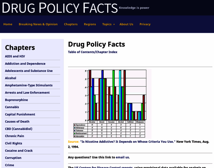Open the Chapters navigation item
Screen dimensions: 214x168
71,24
